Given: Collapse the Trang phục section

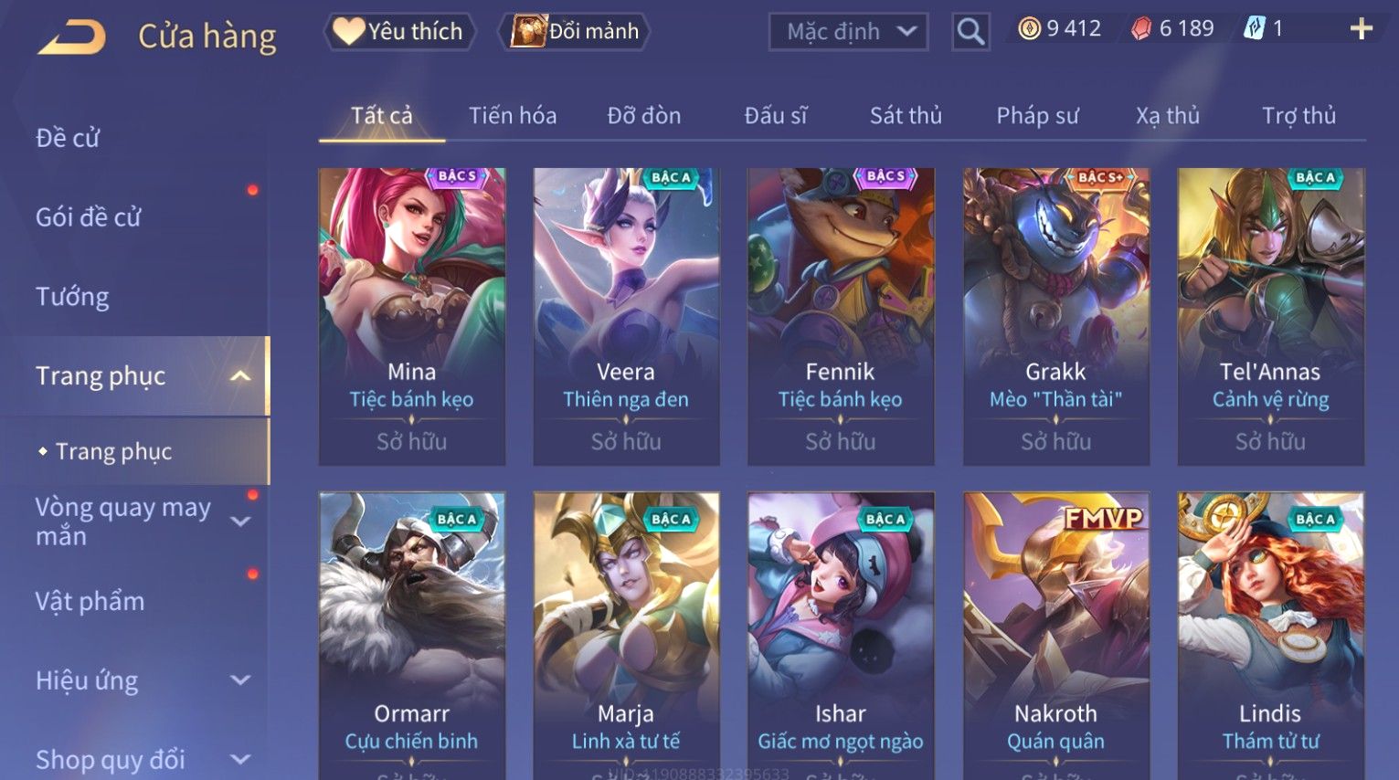Looking at the screenshot, I should tap(240, 375).
